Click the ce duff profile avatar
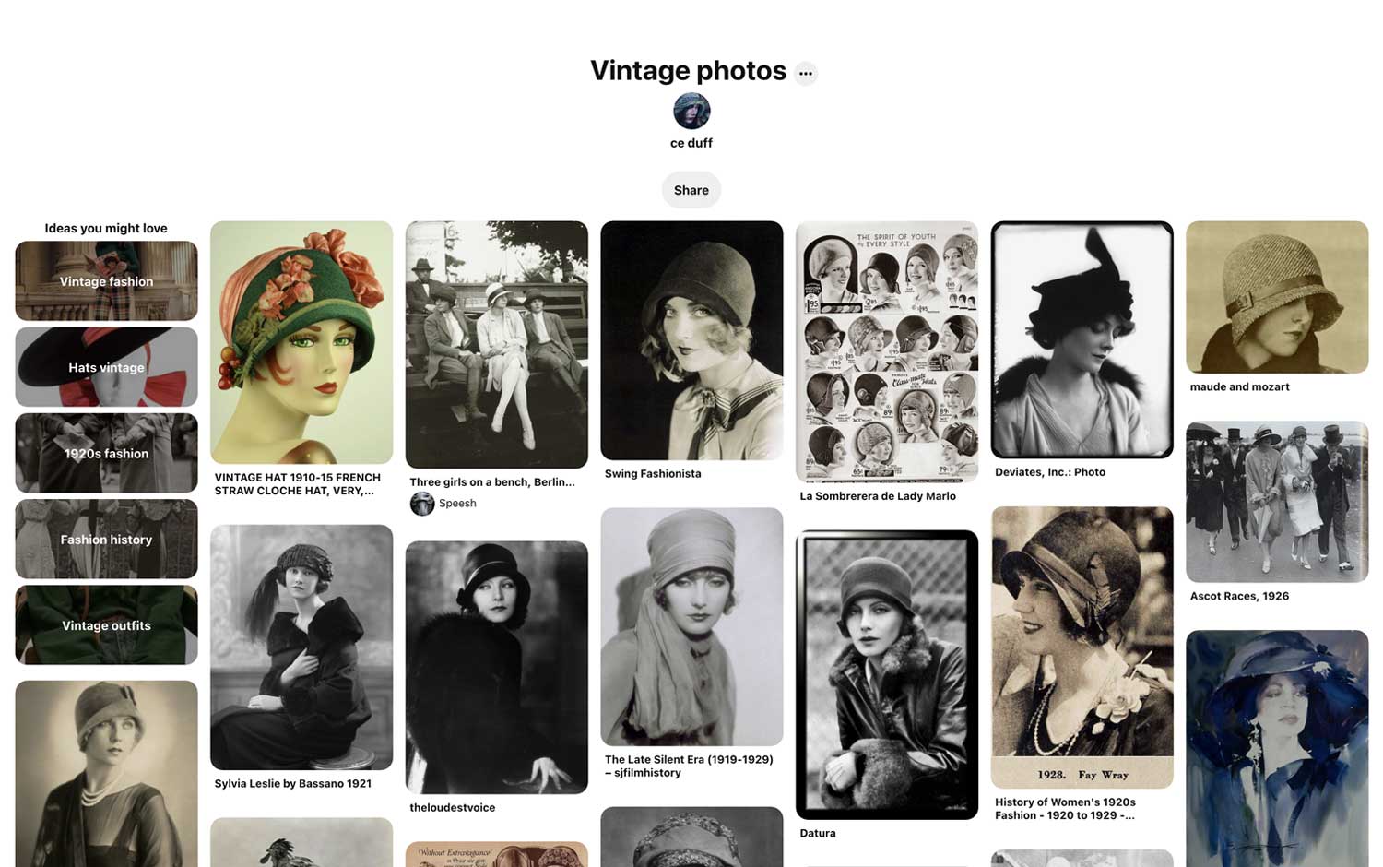 [691, 112]
